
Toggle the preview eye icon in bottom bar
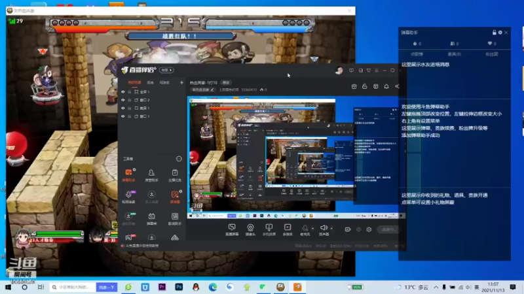pyautogui.click(x=358, y=229)
